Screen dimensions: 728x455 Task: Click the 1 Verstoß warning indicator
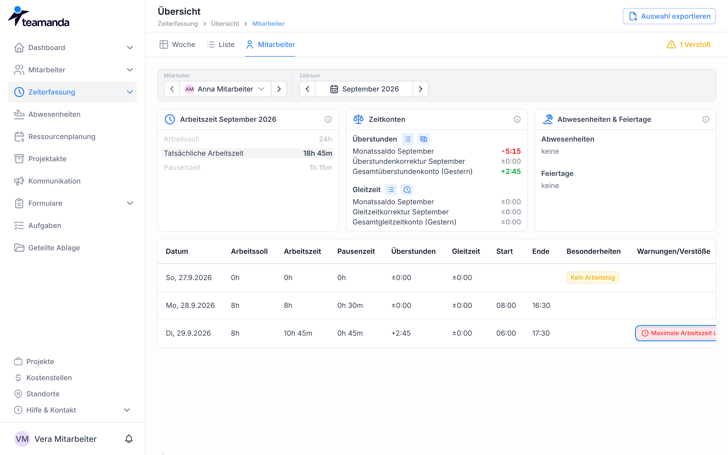tap(688, 44)
